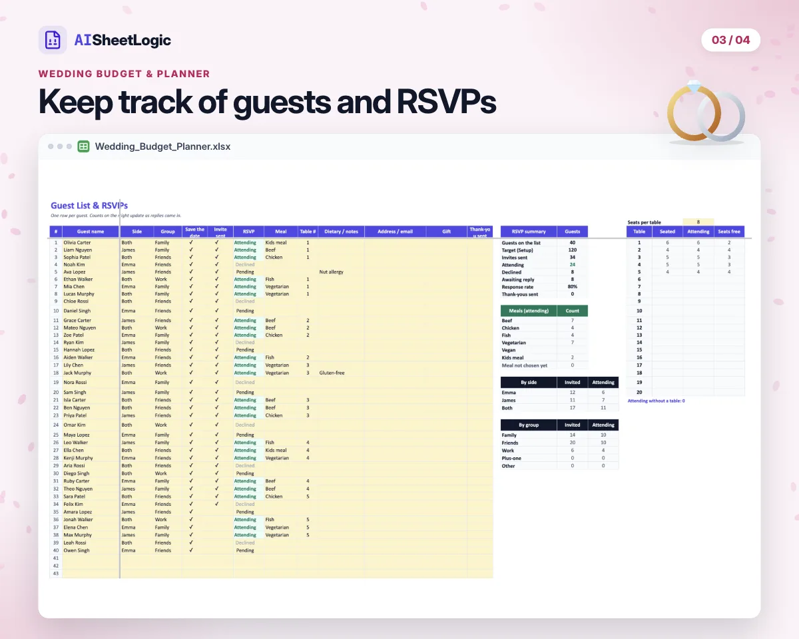Screen dimensions: 799x639
Task: Select the Ethan Walker guest name cell
Action: pos(91,280)
